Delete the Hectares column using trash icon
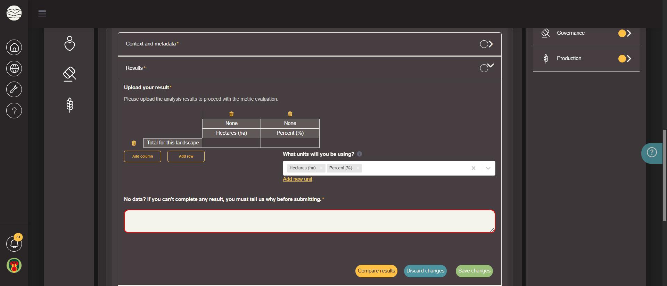 click(x=231, y=114)
